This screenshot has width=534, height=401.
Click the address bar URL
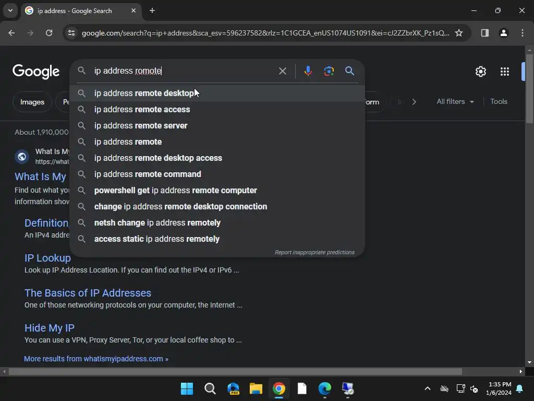click(265, 33)
